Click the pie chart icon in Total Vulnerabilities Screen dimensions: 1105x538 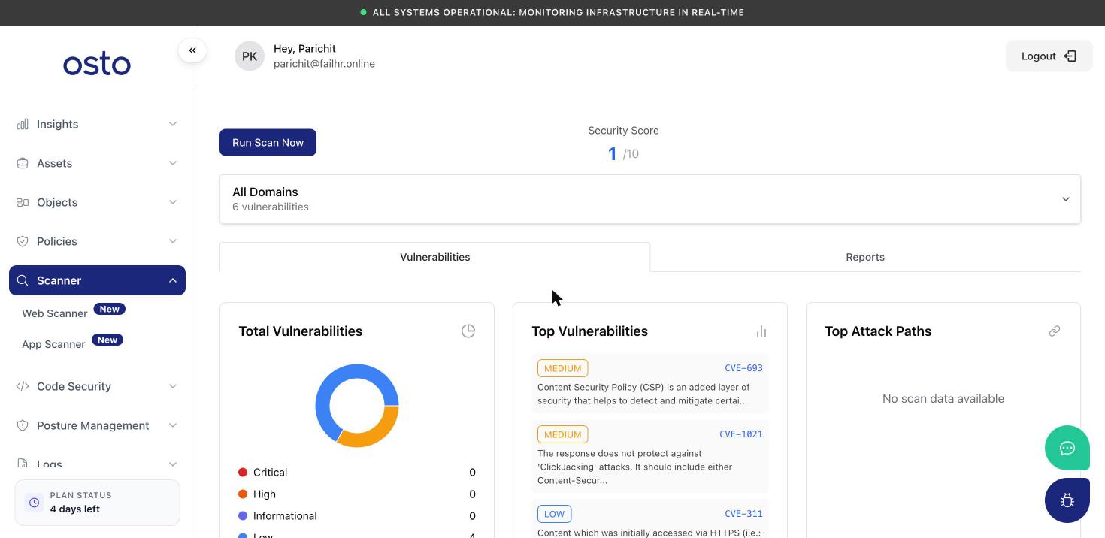point(468,331)
